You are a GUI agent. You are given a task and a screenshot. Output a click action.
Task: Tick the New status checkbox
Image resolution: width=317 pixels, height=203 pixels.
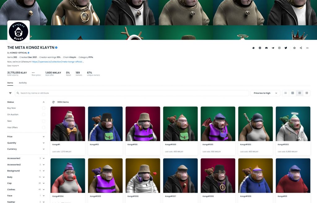tap(43, 121)
